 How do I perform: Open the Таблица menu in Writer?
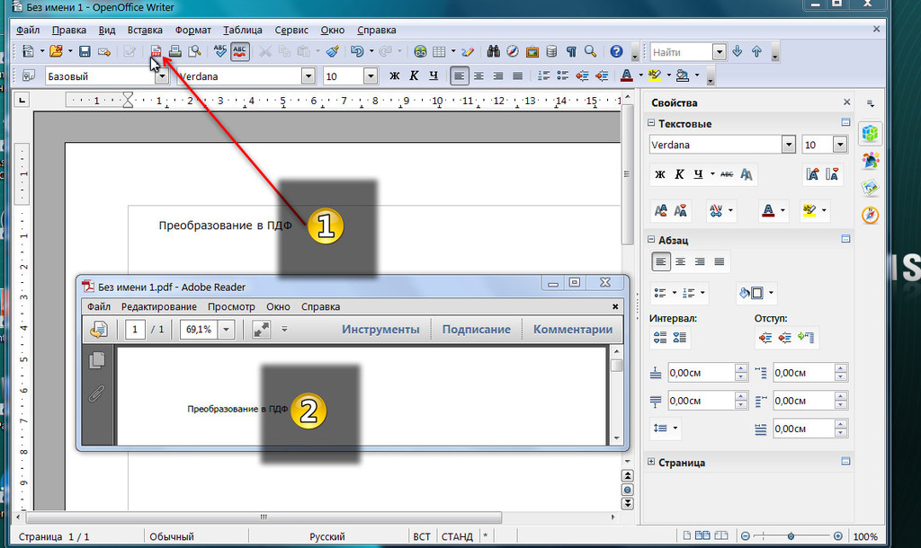[x=243, y=30]
